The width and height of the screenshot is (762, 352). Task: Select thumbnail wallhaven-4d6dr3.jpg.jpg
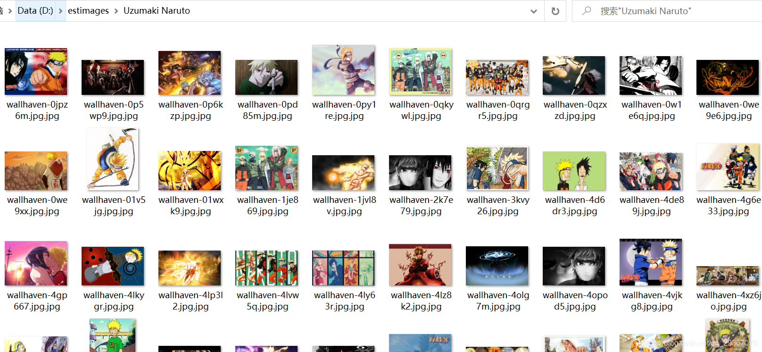(x=574, y=171)
